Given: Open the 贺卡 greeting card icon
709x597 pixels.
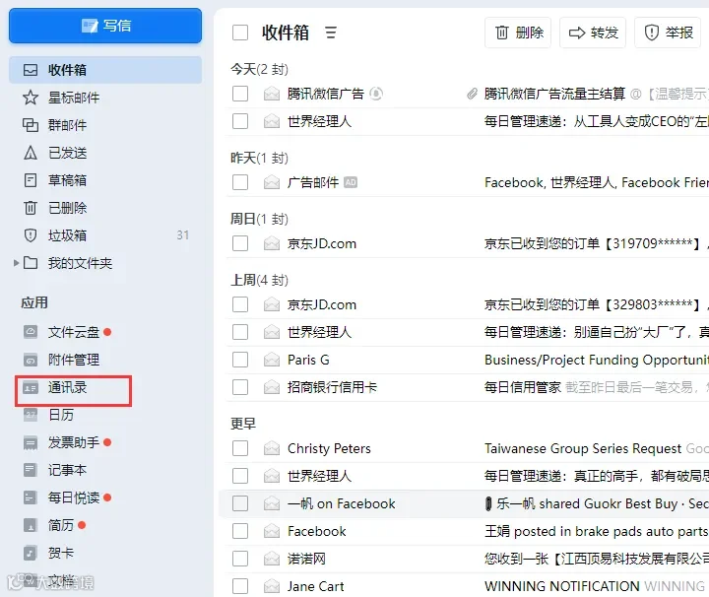Looking at the screenshot, I should 31,553.
